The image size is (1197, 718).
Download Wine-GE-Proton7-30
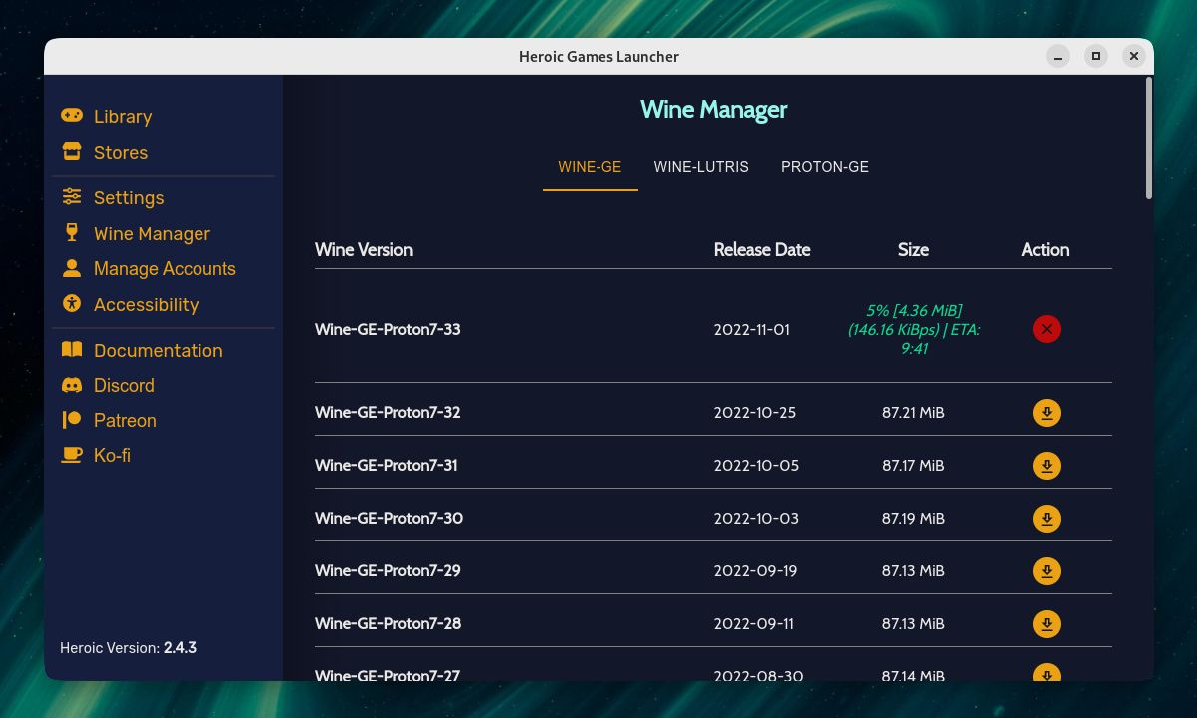(x=1047, y=519)
